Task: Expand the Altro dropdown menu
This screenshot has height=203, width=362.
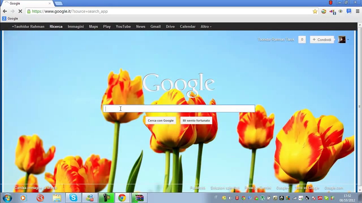Action: coord(206,27)
